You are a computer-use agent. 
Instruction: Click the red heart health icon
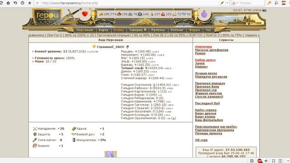85,14
